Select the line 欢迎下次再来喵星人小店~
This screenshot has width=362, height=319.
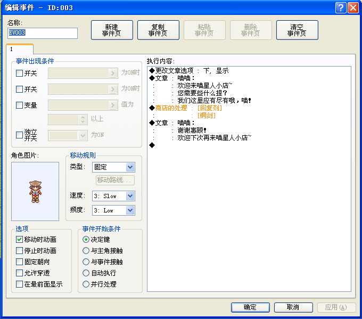pos(249,138)
